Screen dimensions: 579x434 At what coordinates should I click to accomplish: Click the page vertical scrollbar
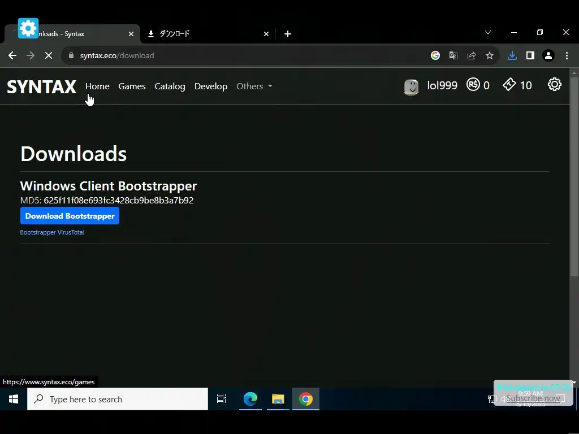pos(574,177)
